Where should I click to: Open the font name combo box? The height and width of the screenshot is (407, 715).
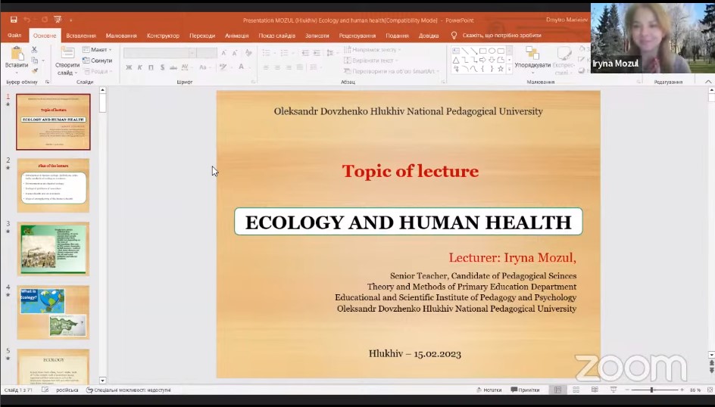(160, 53)
